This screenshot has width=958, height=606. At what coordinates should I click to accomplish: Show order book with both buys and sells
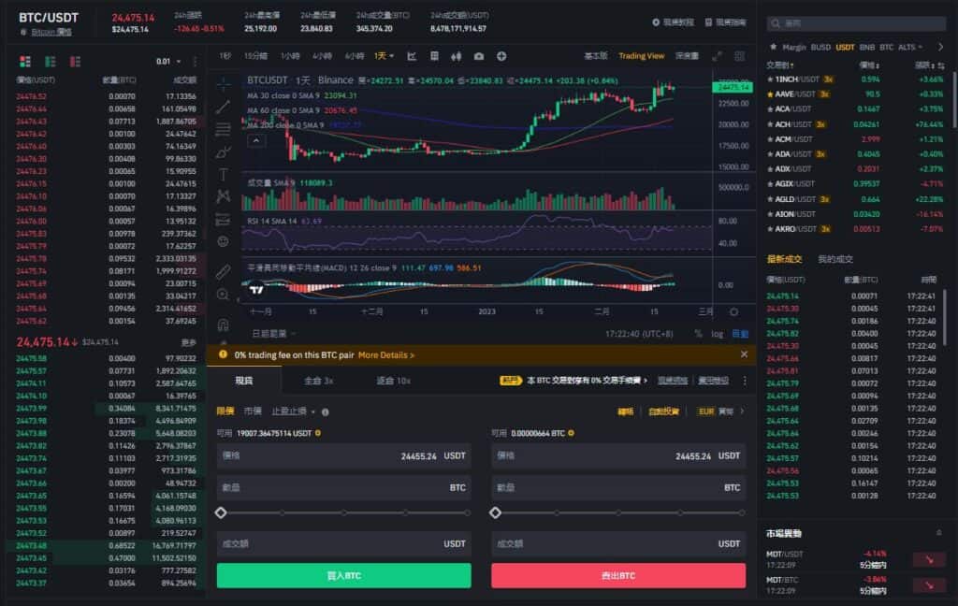tap(25, 62)
